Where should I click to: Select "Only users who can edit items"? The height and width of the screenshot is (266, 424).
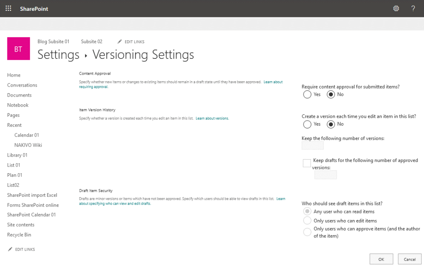[307, 220]
